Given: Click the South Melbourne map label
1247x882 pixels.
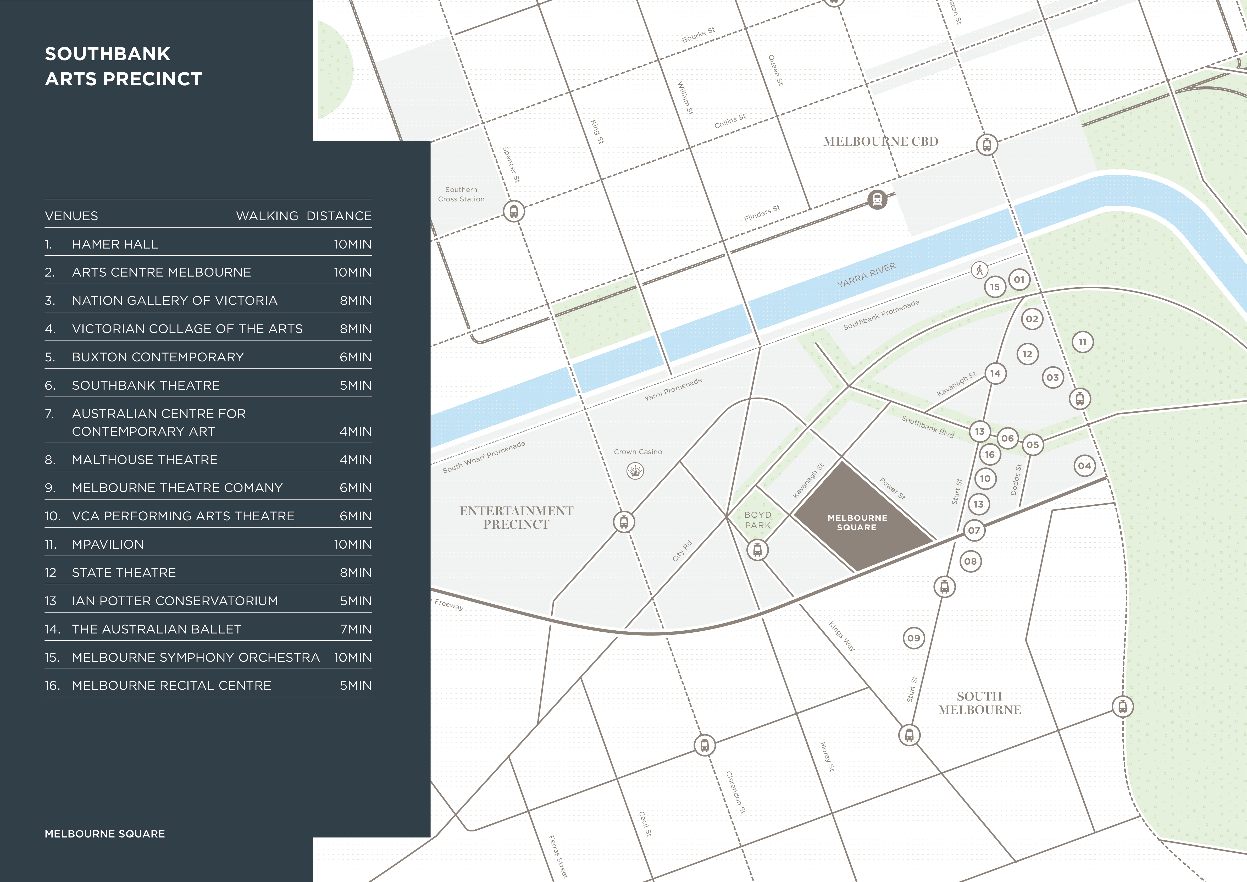Looking at the screenshot, I should (x=979, y=703).
